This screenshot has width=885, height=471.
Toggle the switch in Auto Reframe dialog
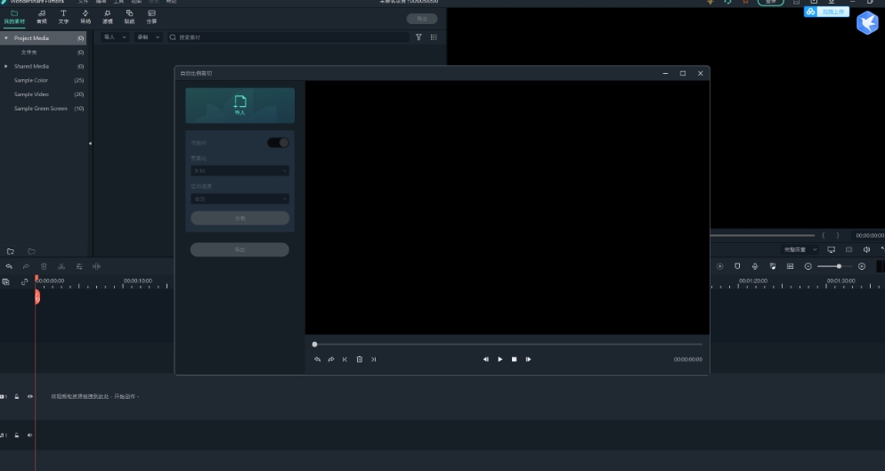click(x=278, y=142)
